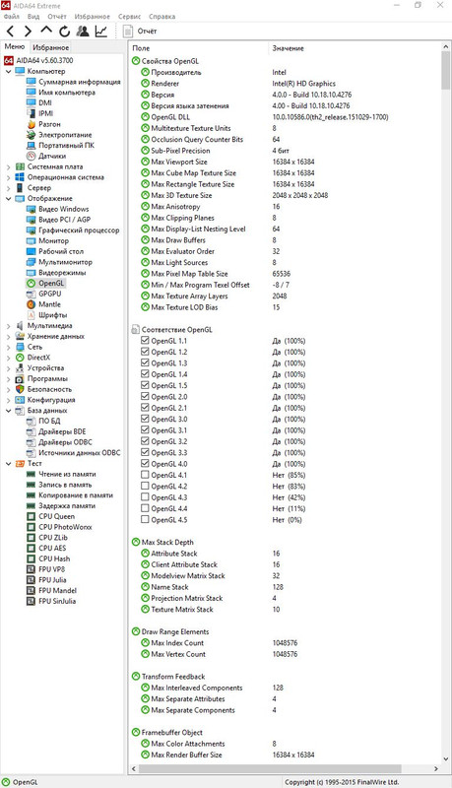The width and height of the screenshot is (452, 788).
Task: Click the Back navigation arrow
Action: [10, 32]
